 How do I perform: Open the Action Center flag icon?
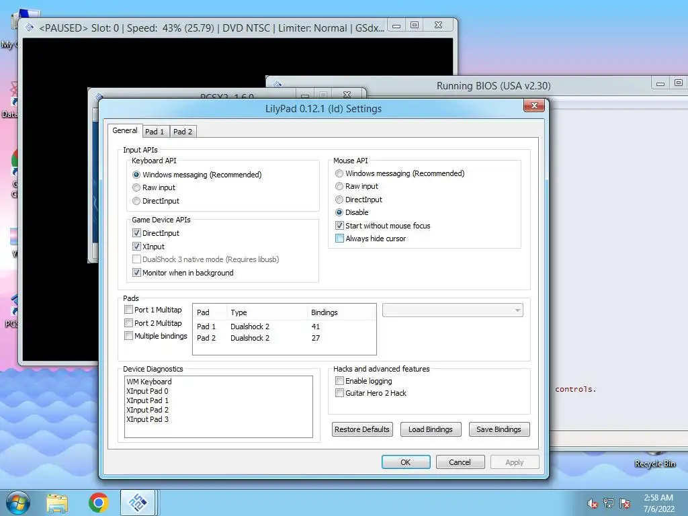click(x=625, y=503)
